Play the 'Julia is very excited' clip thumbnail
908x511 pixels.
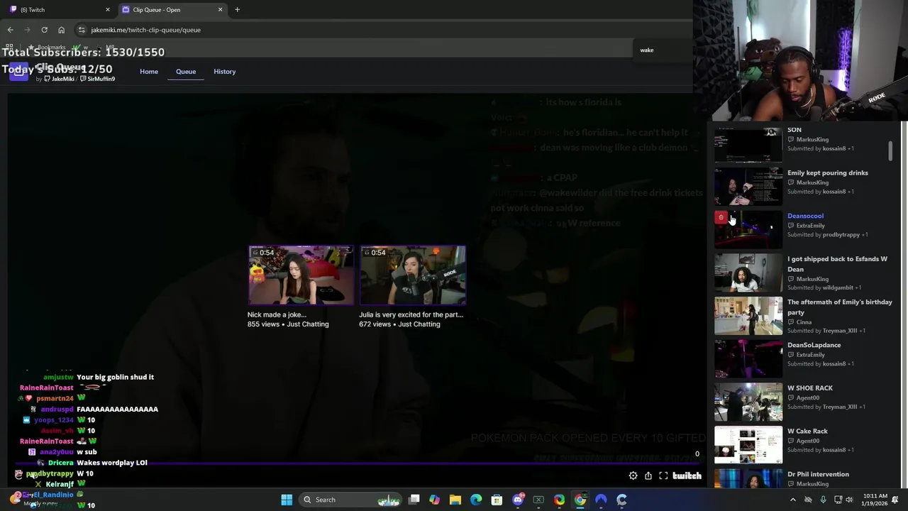point(413,275)
